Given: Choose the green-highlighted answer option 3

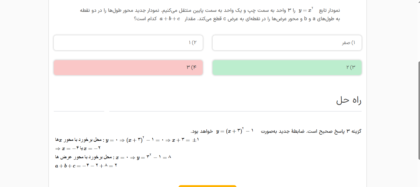Looking at the screenshot, I should pos(287,67).
